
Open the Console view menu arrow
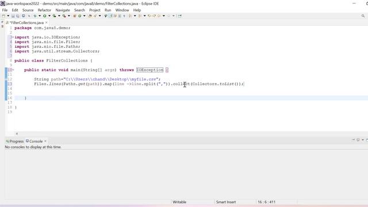tap(363, 140)
